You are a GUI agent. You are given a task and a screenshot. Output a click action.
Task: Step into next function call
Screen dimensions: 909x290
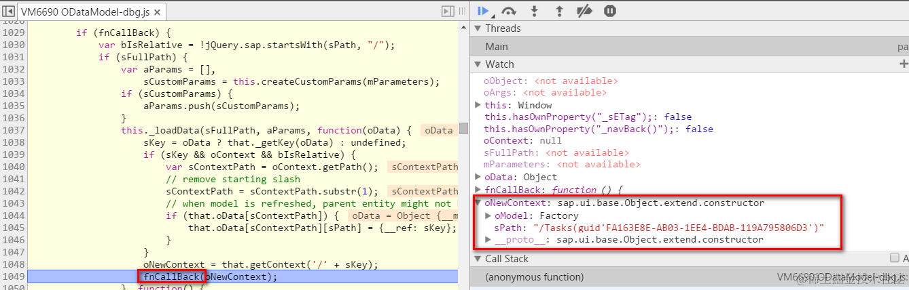click(x=535, y=11)
